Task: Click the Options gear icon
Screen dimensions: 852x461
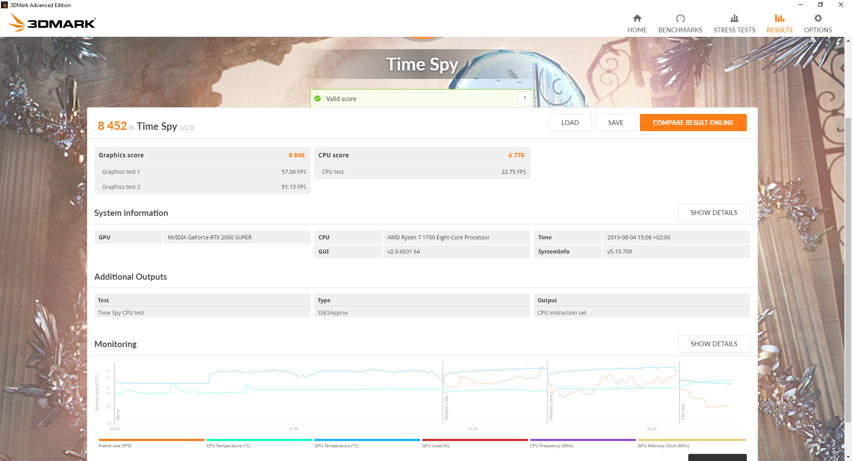Action: click(x=818, y=18)
